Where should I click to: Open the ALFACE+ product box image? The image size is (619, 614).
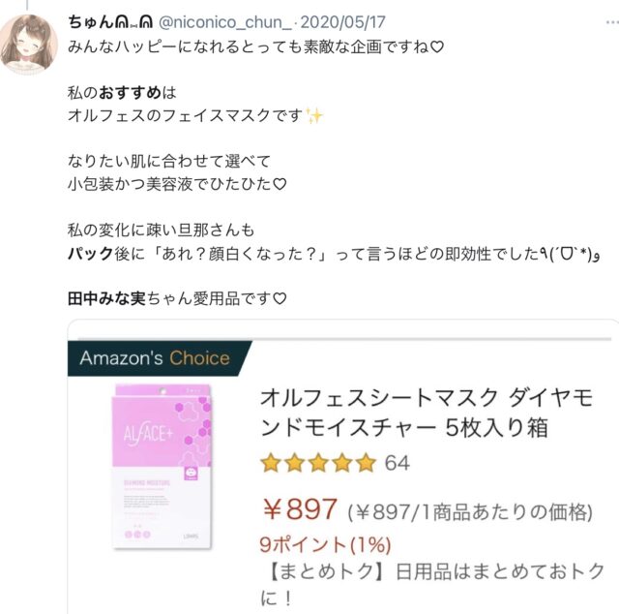[x=162, y=466]
